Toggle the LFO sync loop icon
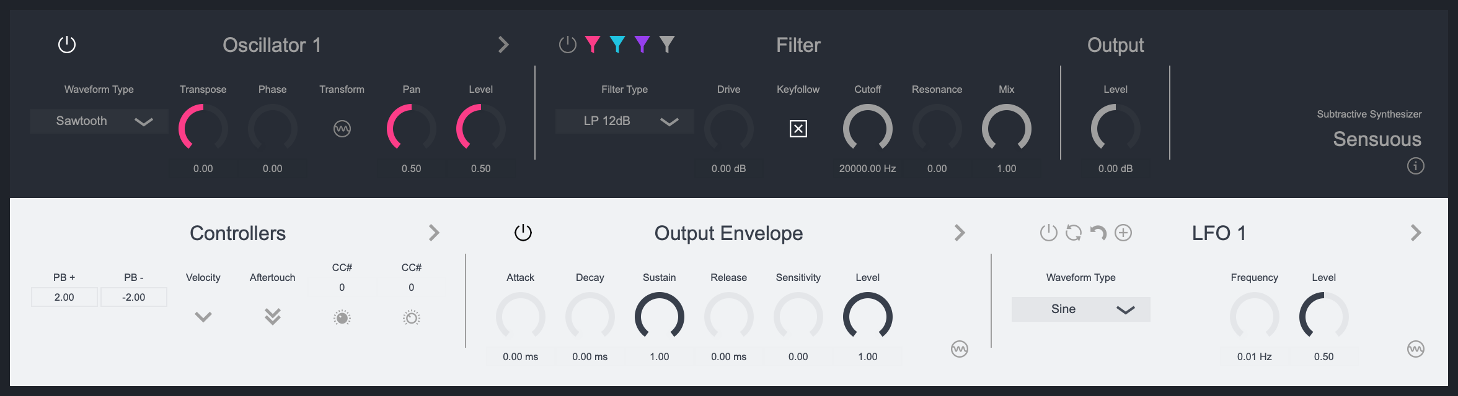The height and width of the screenshot is (396, 1458). (1074, 233)
